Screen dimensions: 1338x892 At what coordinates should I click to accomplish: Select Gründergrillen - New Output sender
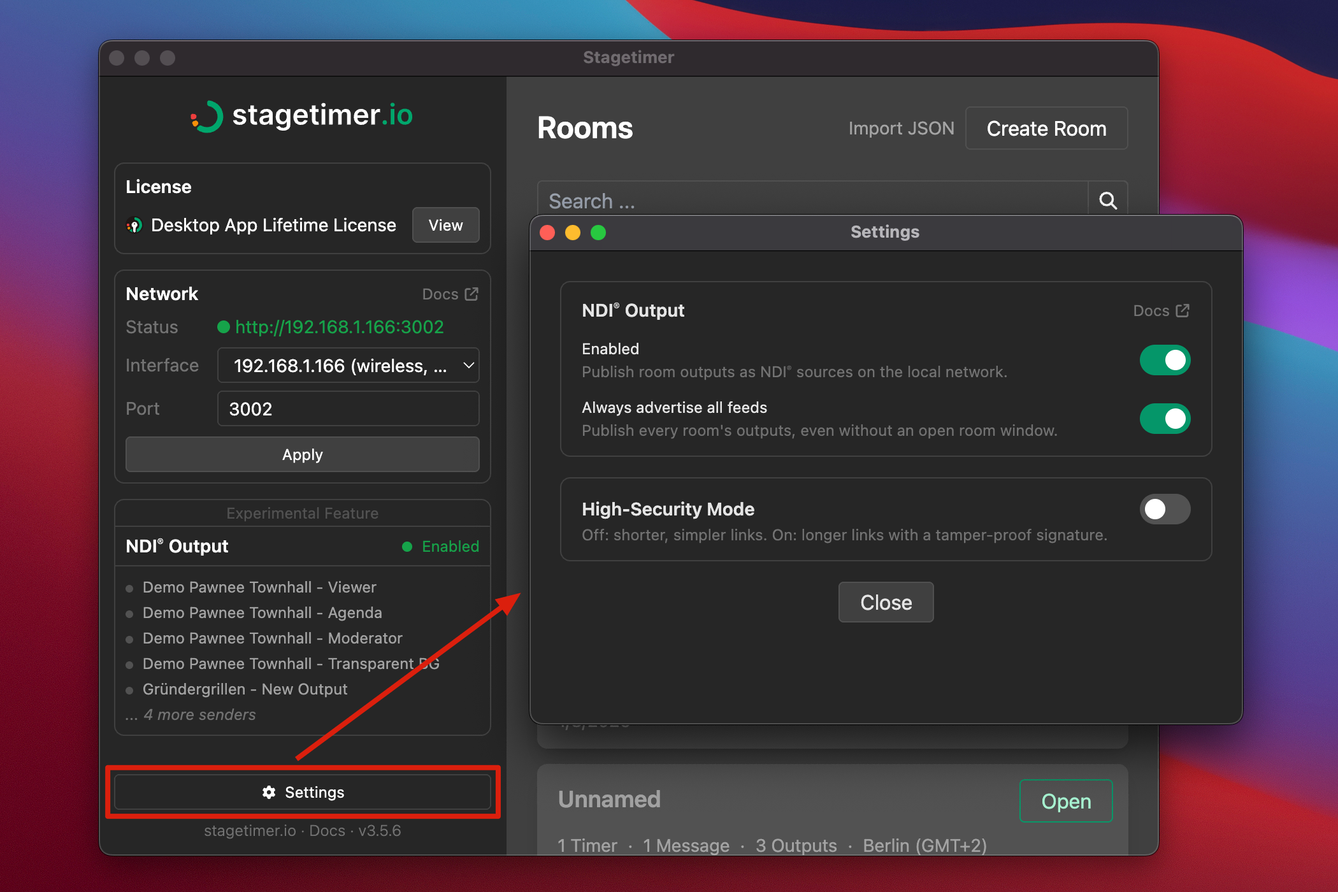pyautogui.click(x=245, y=689)
